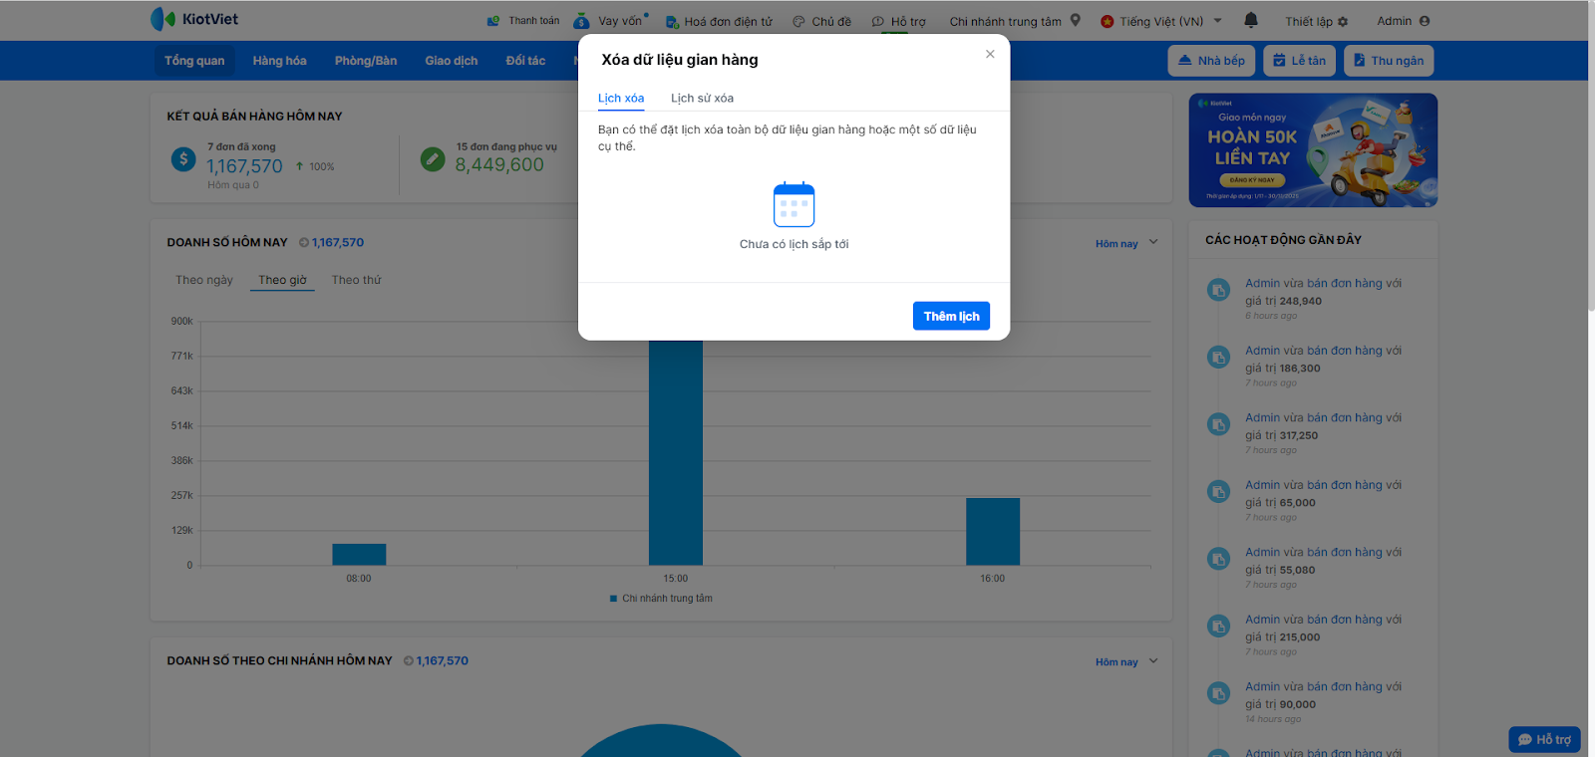Click the Hoàn 50K Liền Tay banner
Image resolution: width=1595 pixels, height=757 pixels.
click(1313, 150)
